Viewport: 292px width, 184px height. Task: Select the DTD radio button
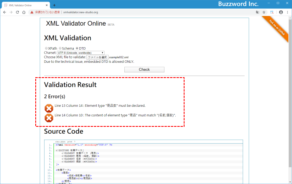click(77, 48)
